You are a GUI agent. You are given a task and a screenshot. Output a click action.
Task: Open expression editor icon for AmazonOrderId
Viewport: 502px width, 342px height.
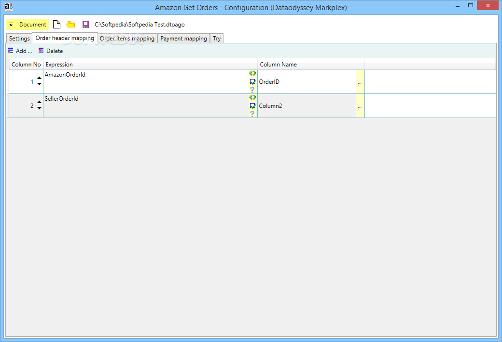pos(252,73)
